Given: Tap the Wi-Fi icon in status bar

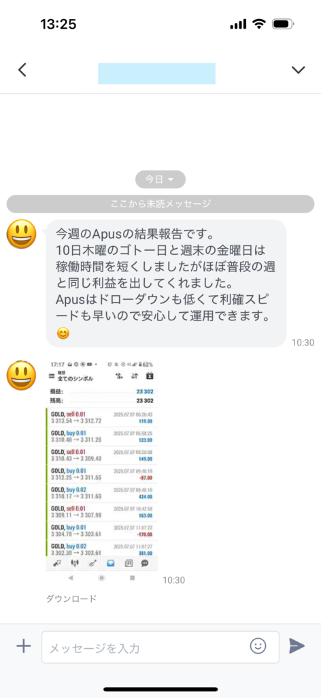Looking at the screenshot, I should 258,24.
